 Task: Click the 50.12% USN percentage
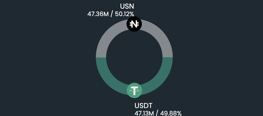[x=124, y=14]
